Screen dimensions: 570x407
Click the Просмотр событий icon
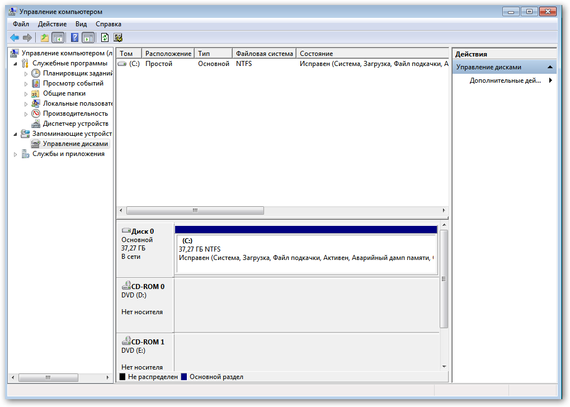click(36, 83)
